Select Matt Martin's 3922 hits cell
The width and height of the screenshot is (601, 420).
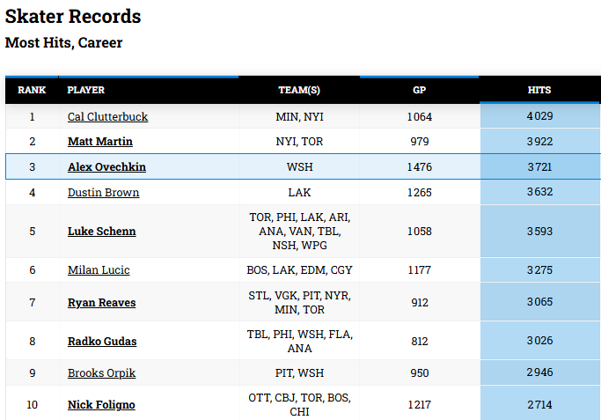[540, 142]
